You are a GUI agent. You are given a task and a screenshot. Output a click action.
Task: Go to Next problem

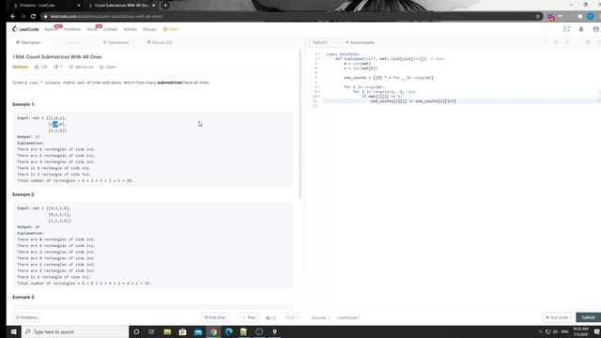[292, 317]
